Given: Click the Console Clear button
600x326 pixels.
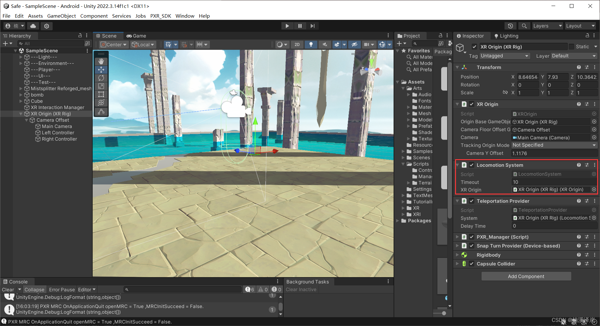Looking at the screenshot, I should (8, 289).
